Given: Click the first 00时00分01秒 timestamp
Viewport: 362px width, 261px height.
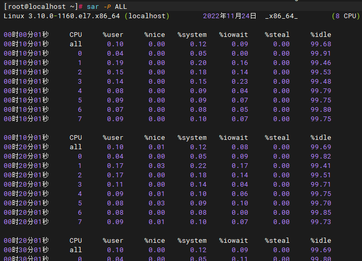Looking at the screenshot, I should click(26, 35).
